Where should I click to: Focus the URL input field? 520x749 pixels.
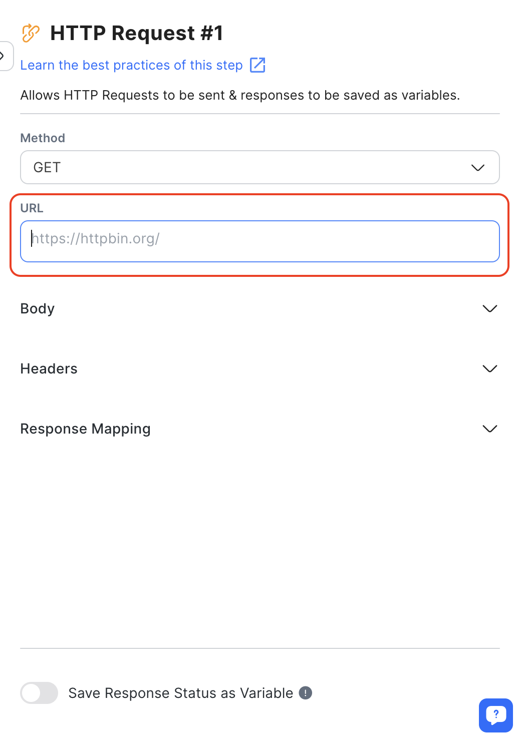pyautogui.click(x=259, y=241)
